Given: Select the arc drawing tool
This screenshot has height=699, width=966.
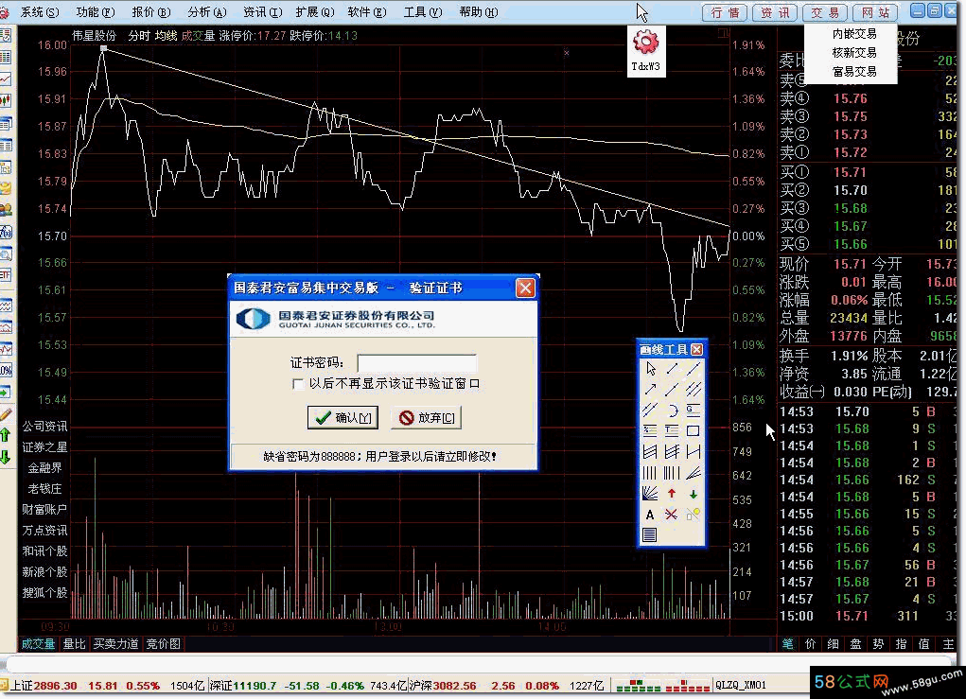Looking at the screenshot, I should (x=672, y=411).
